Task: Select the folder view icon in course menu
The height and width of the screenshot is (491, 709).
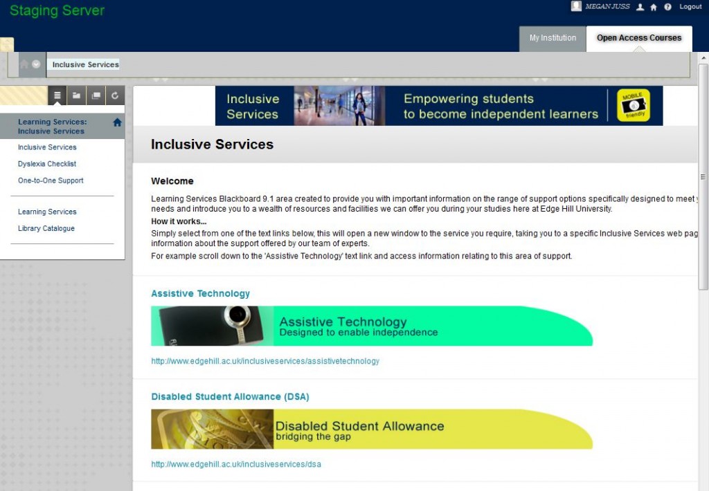Action: click(76, 95)
